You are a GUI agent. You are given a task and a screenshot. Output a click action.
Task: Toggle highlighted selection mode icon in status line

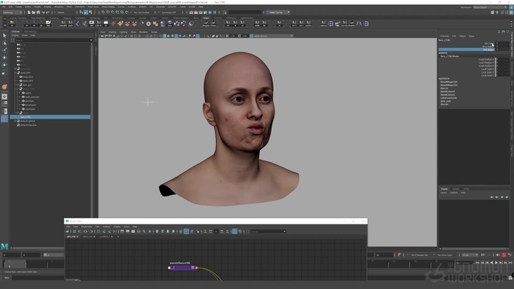[x=86, y=13]
